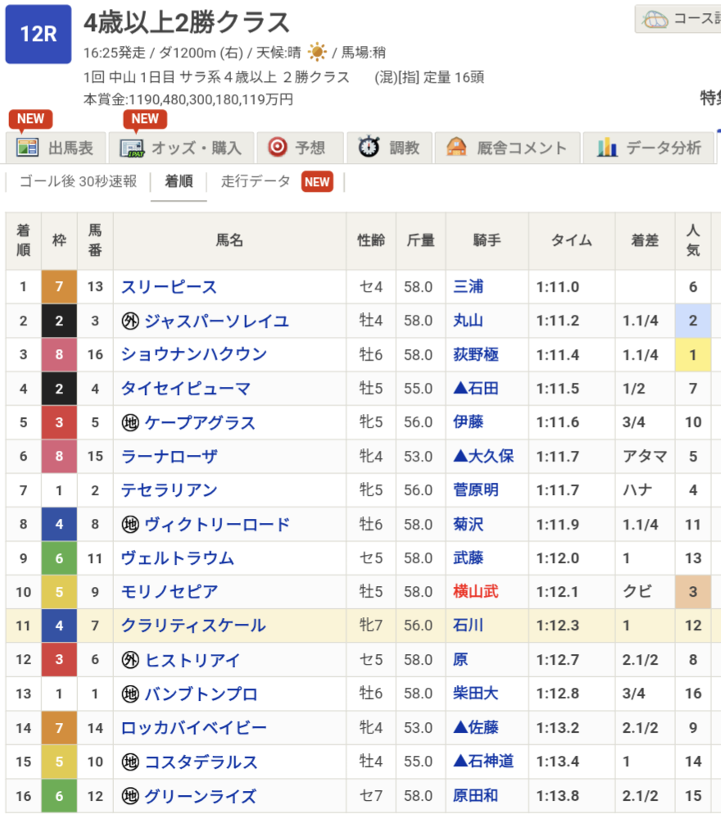The image size is (721, 823).
Task: Open the データ分析 tab
Action: (649, 148)
